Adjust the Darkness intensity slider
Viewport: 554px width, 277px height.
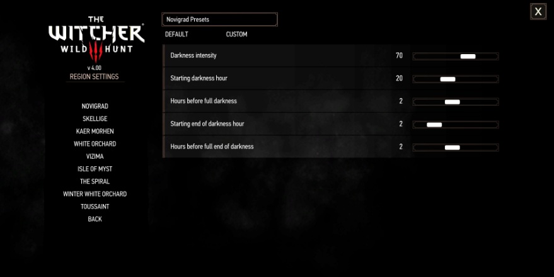coord(456,56)
